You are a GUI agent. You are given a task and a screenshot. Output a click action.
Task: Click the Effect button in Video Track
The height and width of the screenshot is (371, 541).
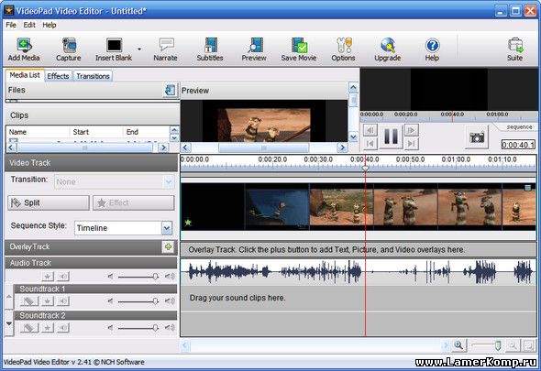point(134,202)
